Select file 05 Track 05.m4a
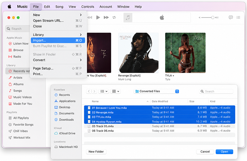 160,126
